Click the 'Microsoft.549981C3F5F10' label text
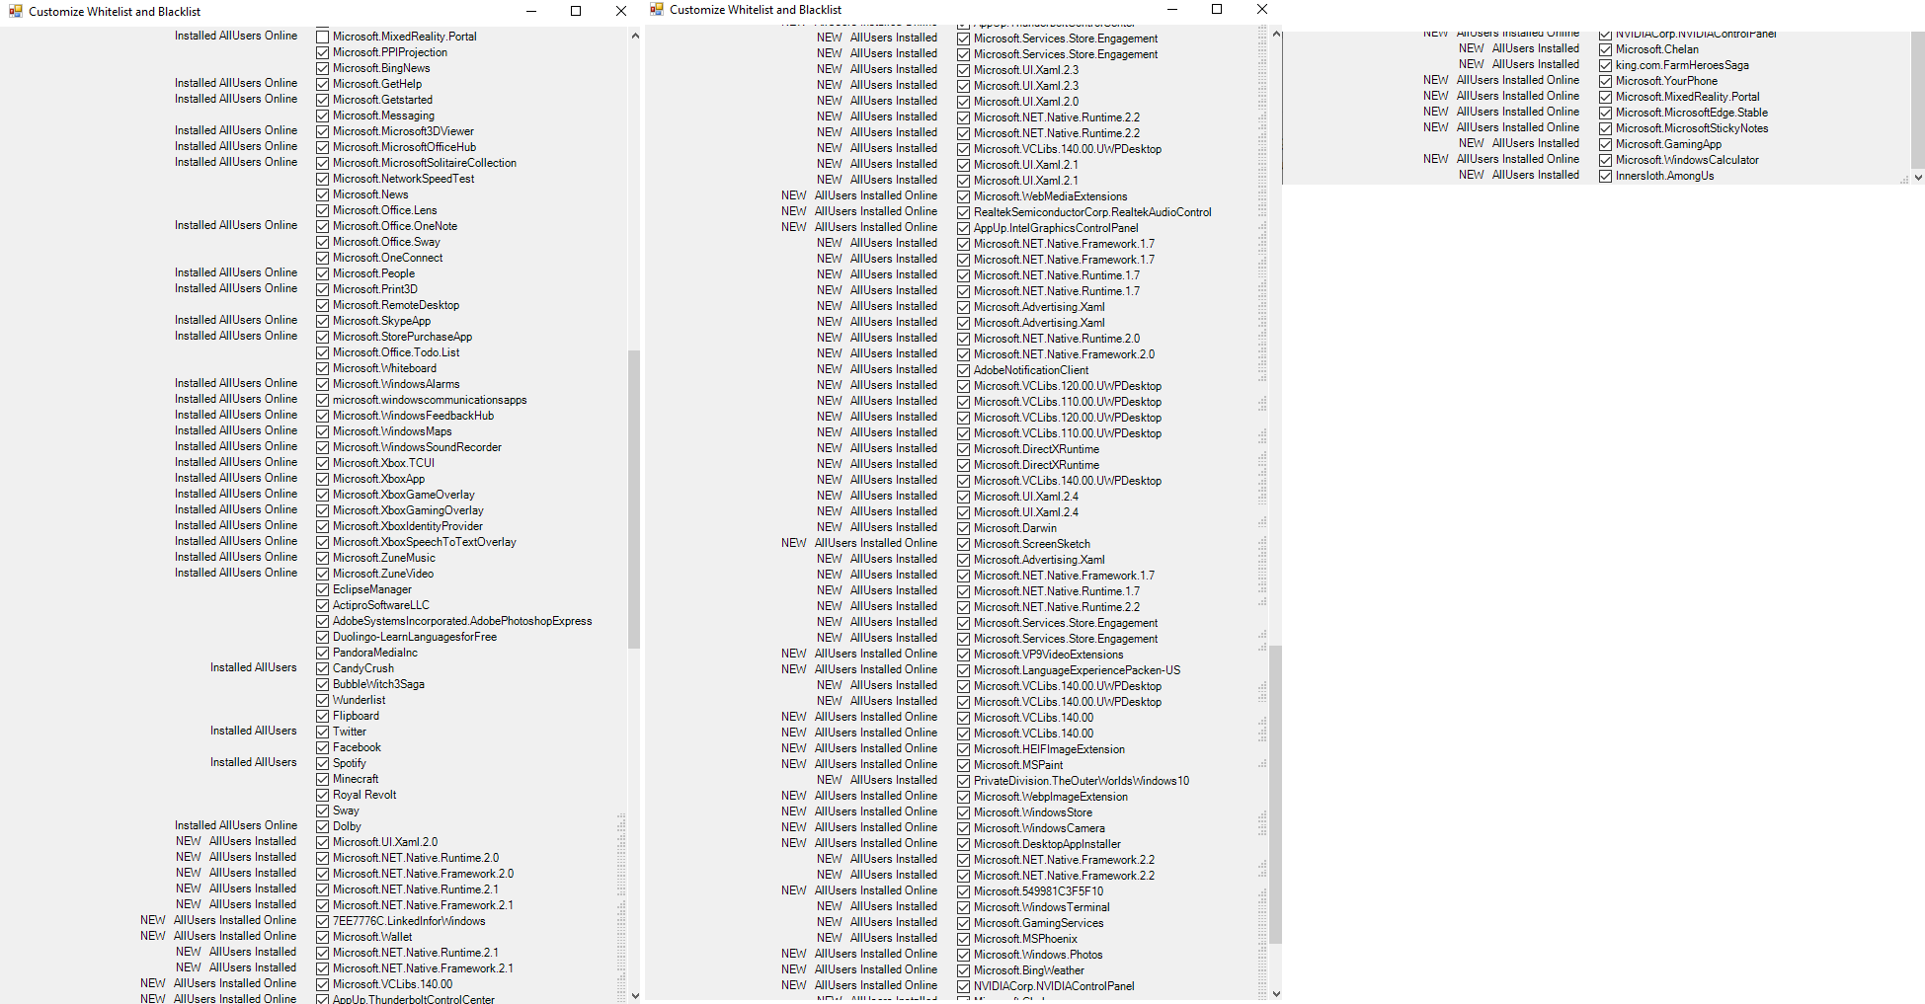The image size is (1925, 1004). [1039, 891]
